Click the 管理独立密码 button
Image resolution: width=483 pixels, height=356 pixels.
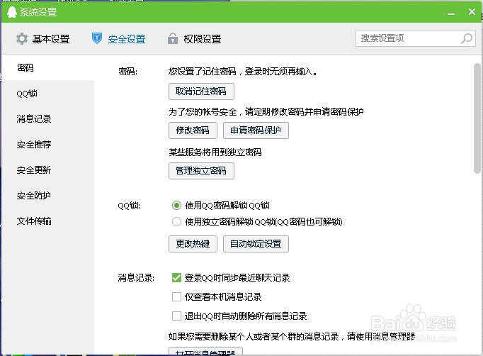[x=201, y=171]
